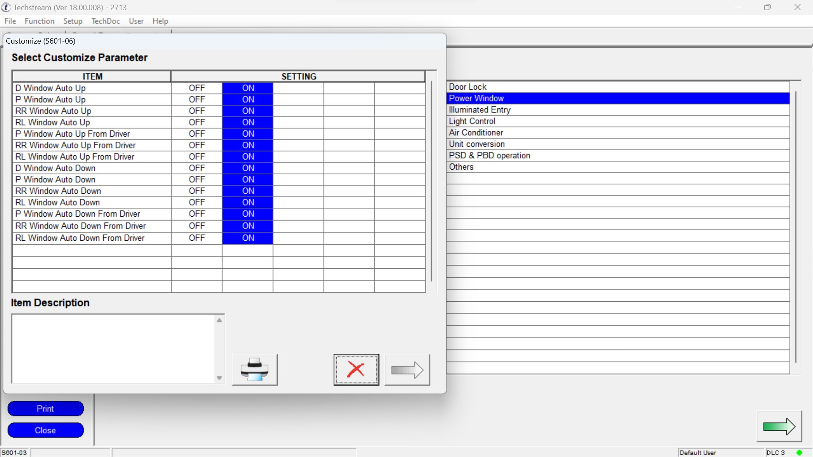Click the Techstream application logo icon
This screenshot has height=457, width=813.
(x=6, y=7)
